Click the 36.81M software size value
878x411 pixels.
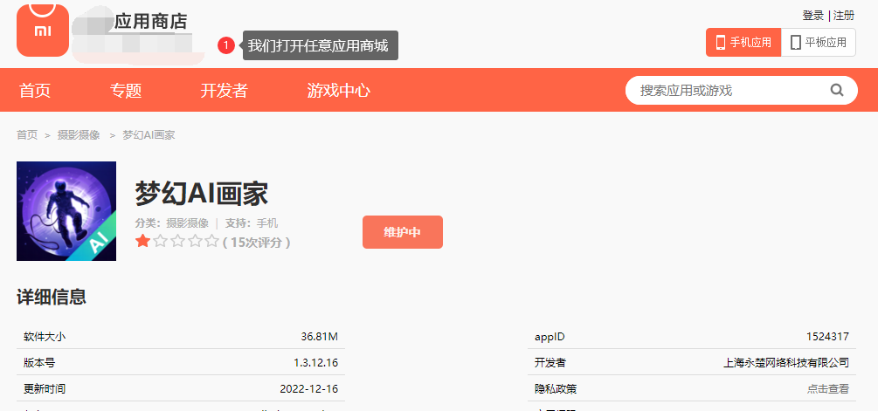[319, 337]
